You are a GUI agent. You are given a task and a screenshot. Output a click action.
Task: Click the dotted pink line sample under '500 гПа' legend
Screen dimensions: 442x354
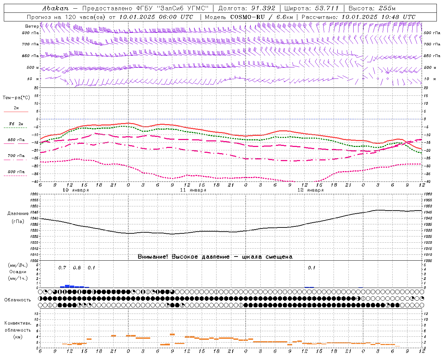pos(15,176)
